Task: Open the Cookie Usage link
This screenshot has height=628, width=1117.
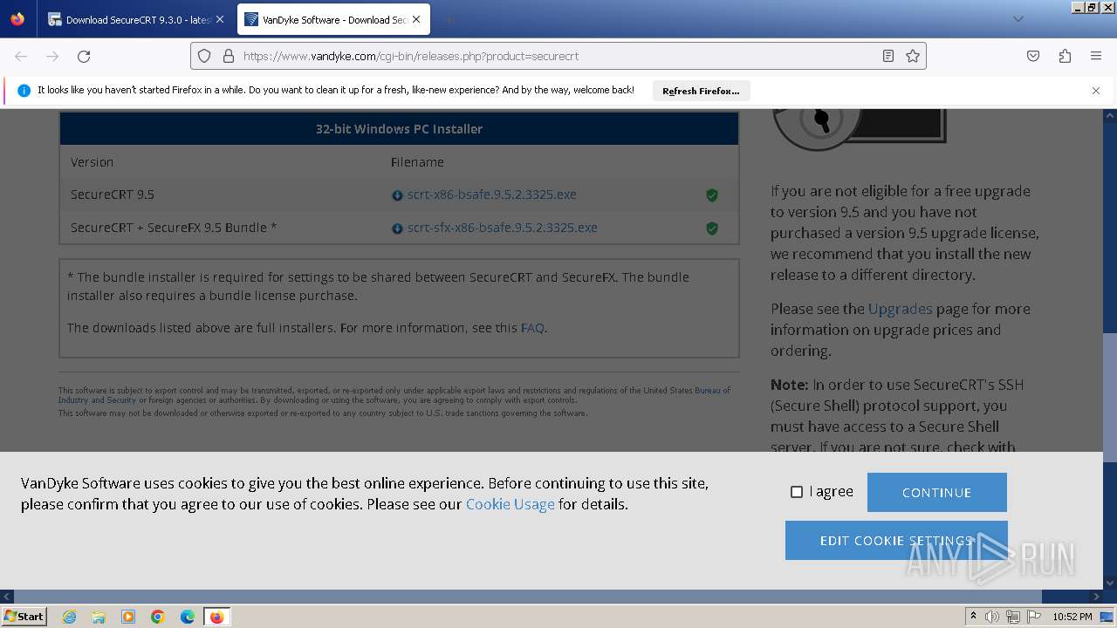Action: (x=510, y=504)
